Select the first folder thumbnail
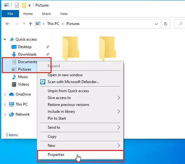 point(71,48)
